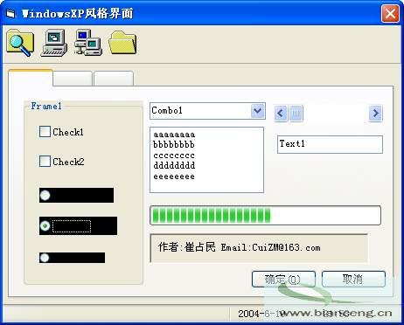Select list item dddddddd
The width and height of the screenshot is (404, 325).
point(174,165)
